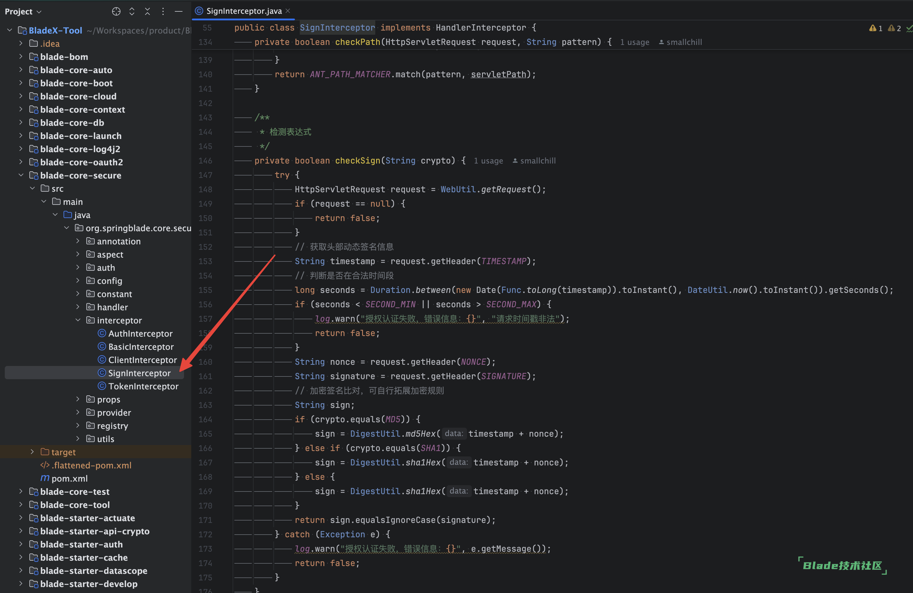Select the constant package
Image resolution: width=913 pixels, height=593 pixels.
tap(114, 294)
